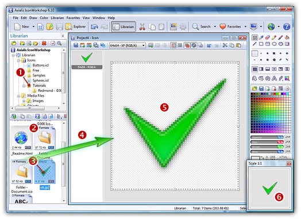
Task: Expand the Images folder in tree
Action: tap(24, 101)
